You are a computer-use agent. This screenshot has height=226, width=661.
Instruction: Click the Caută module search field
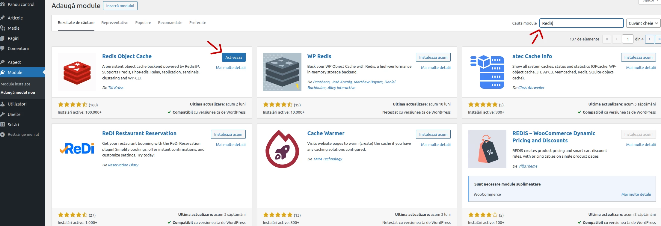click(581, 23)
